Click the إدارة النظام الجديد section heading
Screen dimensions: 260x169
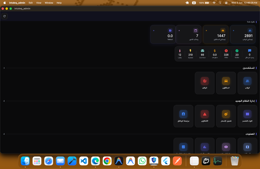tap(245, 101)
